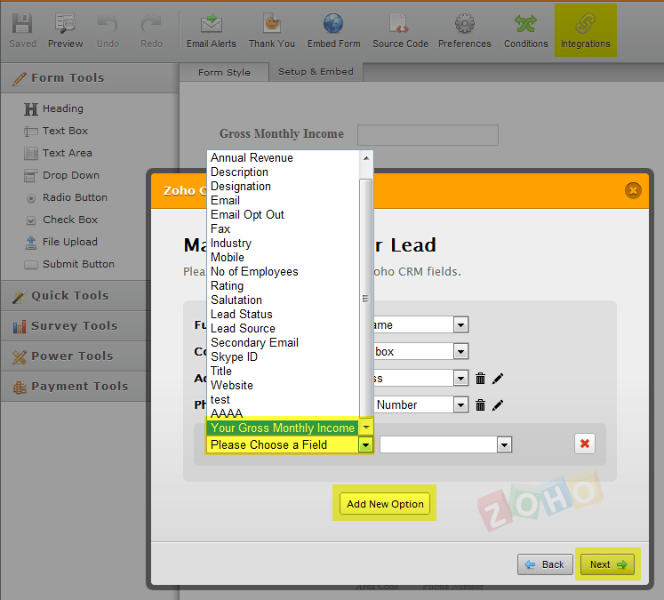Add a Drop Down field

[x=62, y=175]
